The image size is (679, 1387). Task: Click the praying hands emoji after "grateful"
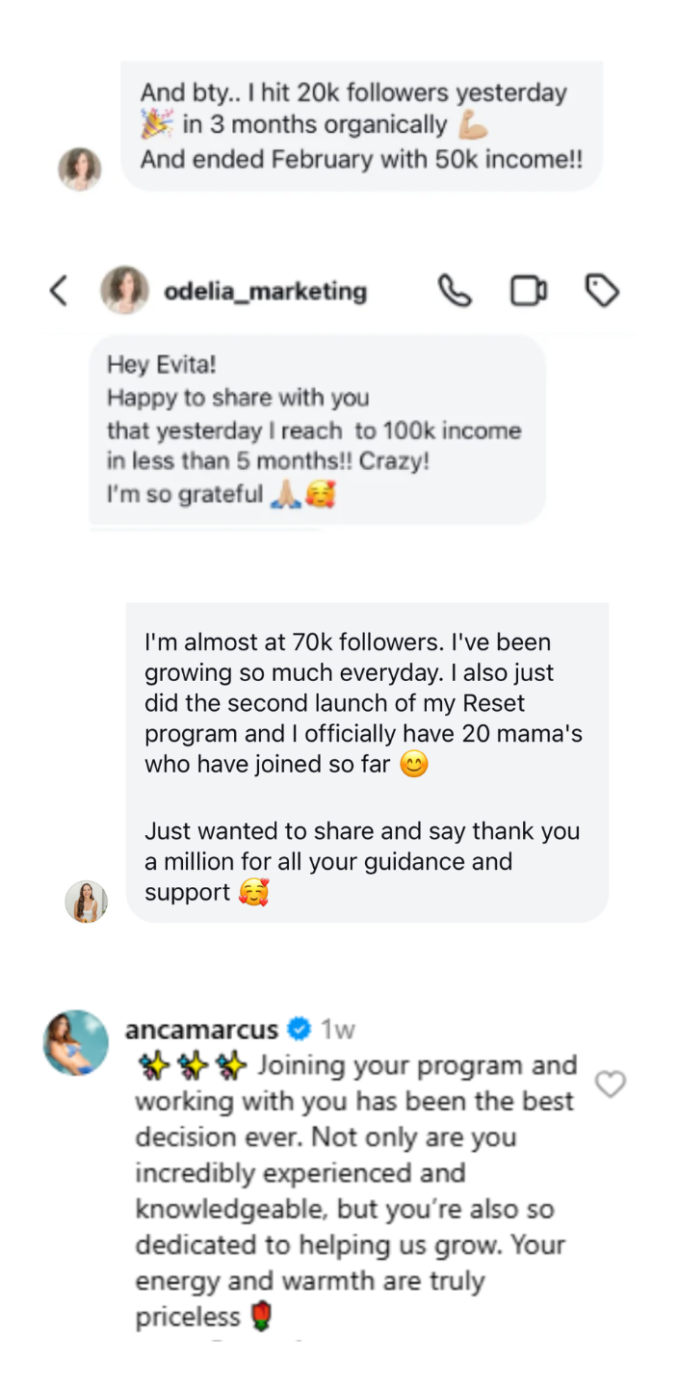pos(284,495)
